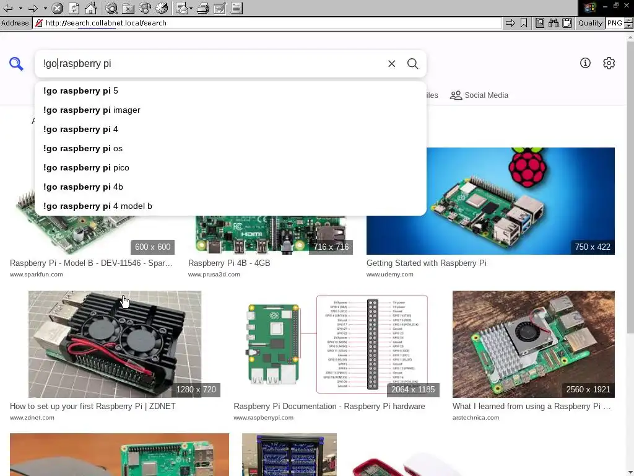Expand the Mail icon dropdown arrow
This screenshot has width=634, height=476.
point(191,8)
